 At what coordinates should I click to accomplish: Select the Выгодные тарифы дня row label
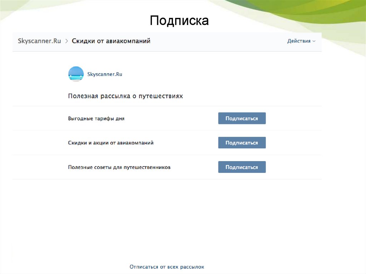tap(96, 118)
